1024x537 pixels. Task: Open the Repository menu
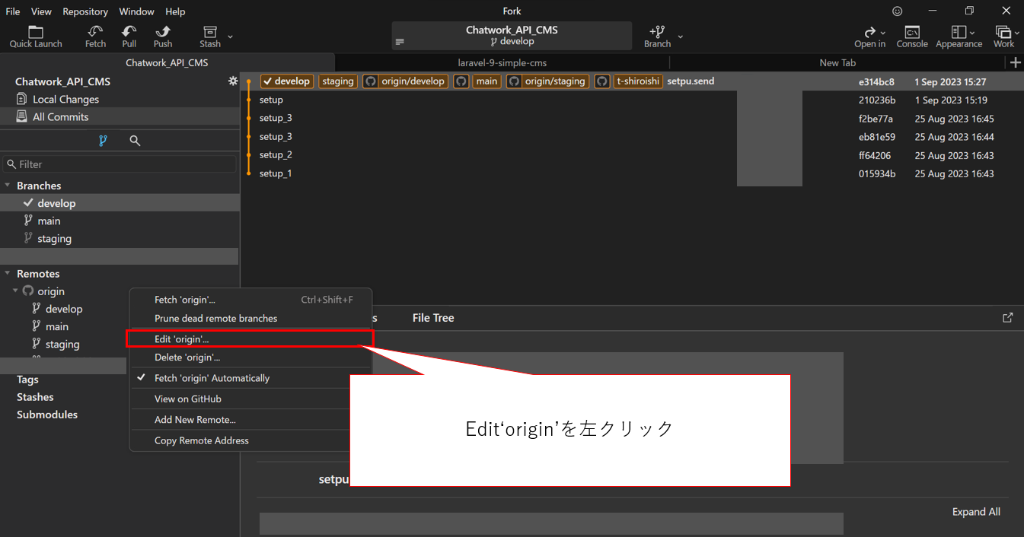pyautogui.click(x=85, y=11)
